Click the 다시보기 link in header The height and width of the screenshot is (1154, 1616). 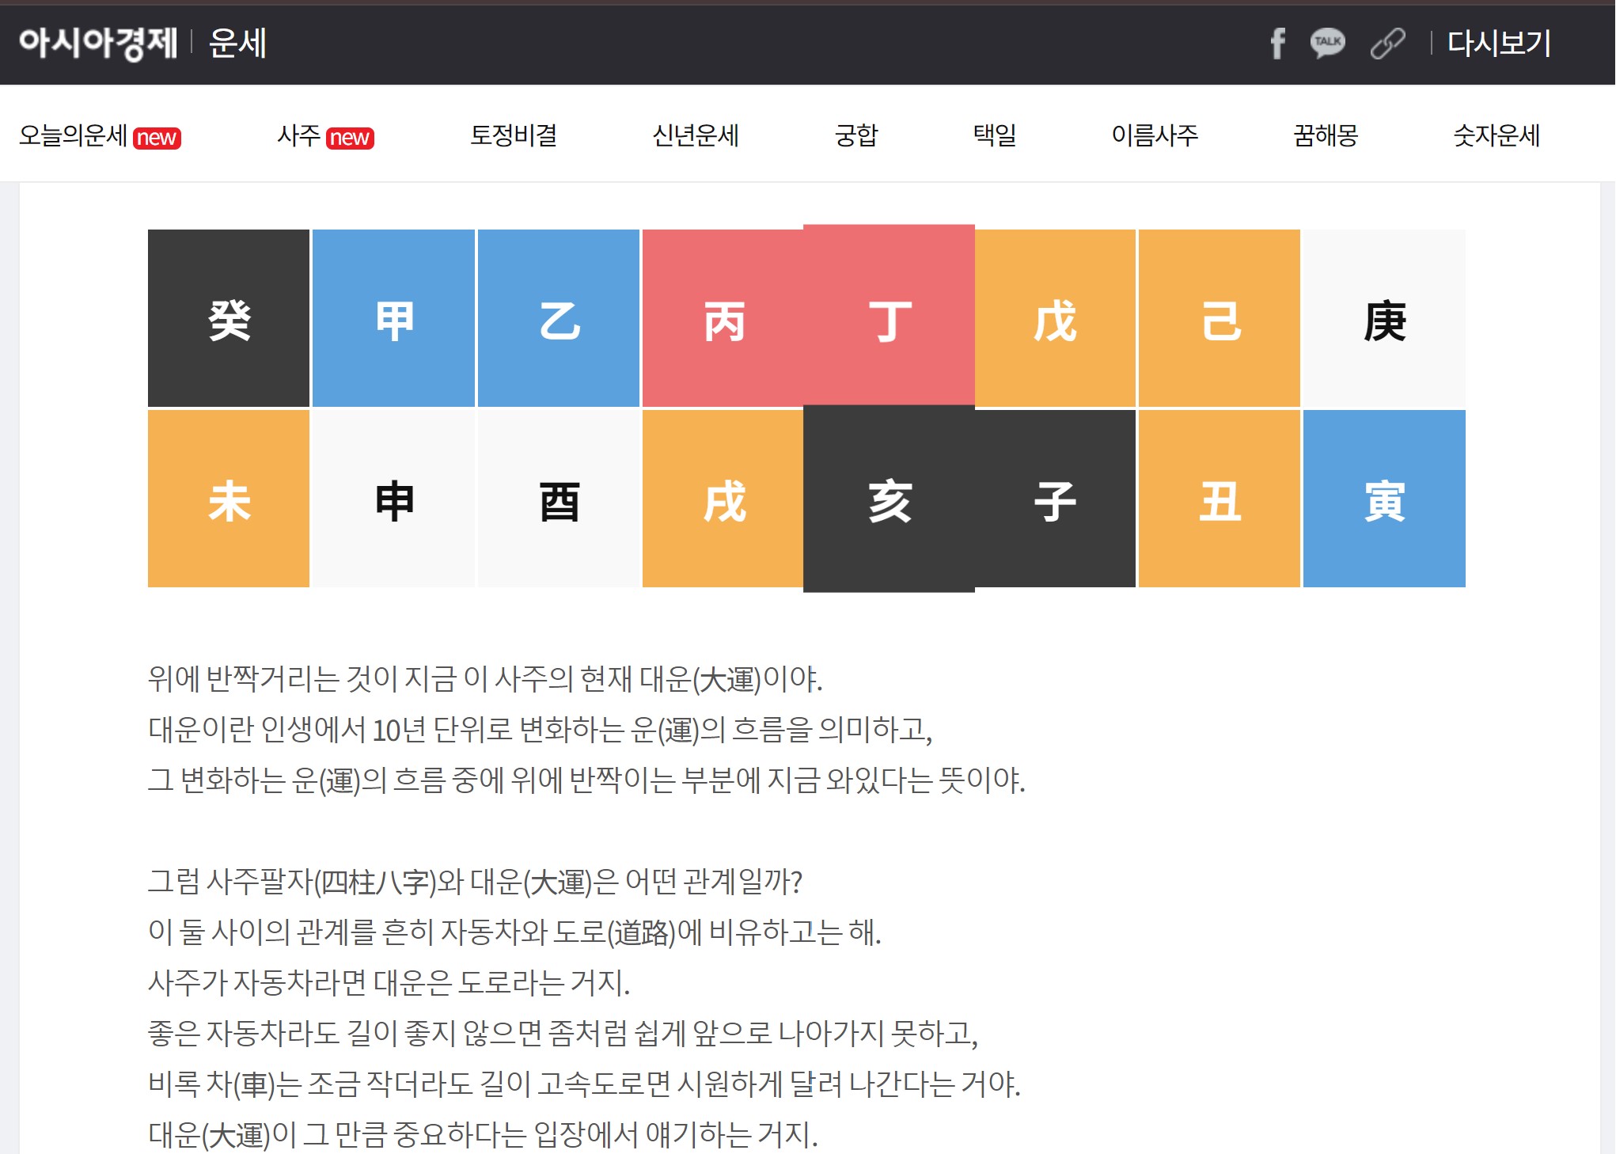point(1499,43)
